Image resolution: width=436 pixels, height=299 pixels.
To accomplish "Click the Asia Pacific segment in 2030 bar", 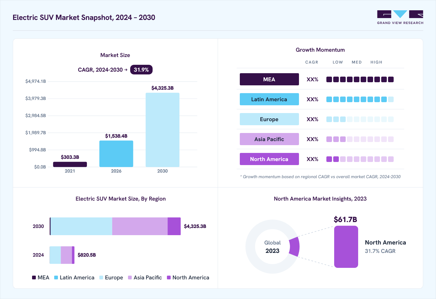I will click(x=140, y=226).
